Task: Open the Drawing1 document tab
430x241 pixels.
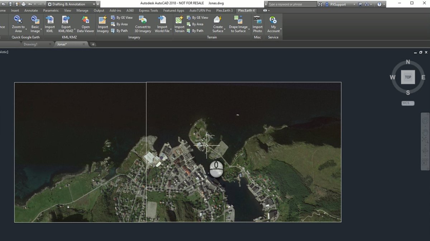Action: tap(30, 44)
